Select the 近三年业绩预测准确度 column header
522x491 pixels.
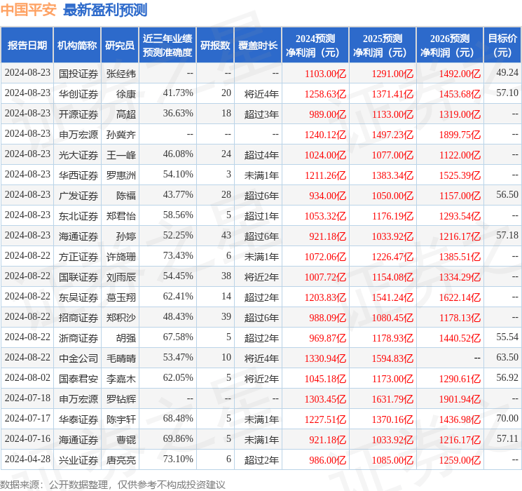tap(167, 46)
